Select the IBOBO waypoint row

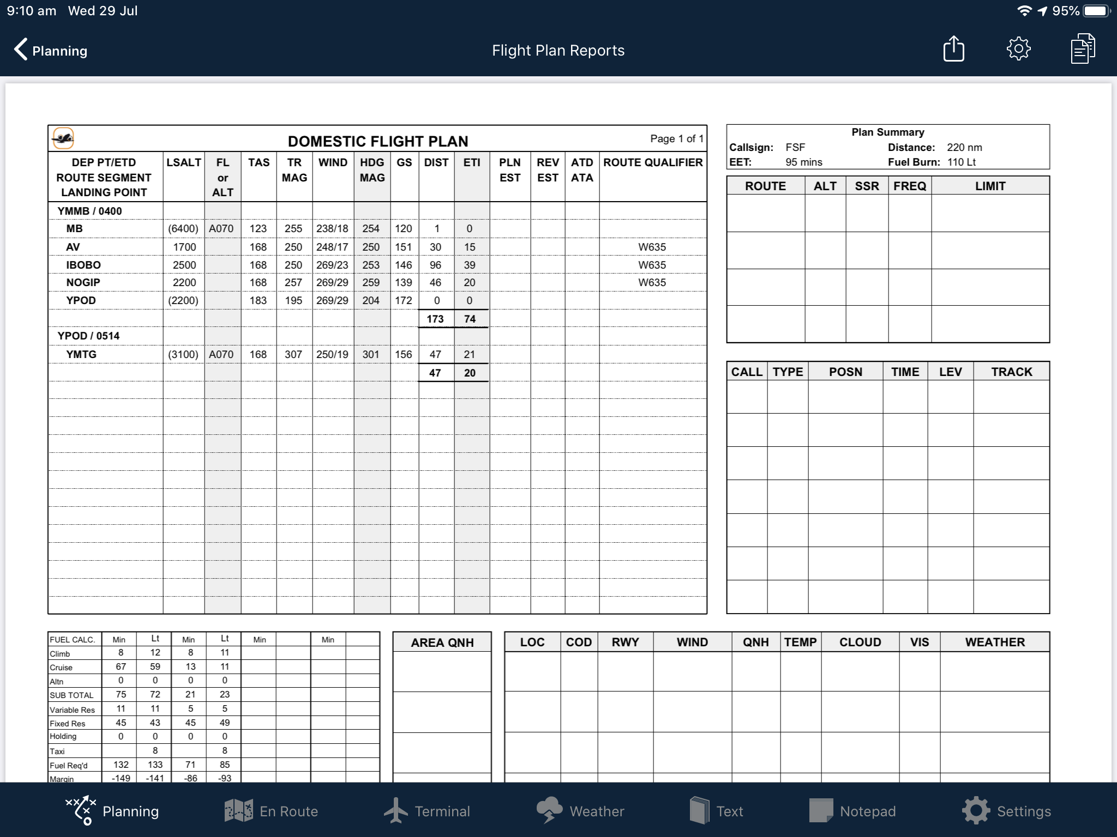click(x=377, y=265)
